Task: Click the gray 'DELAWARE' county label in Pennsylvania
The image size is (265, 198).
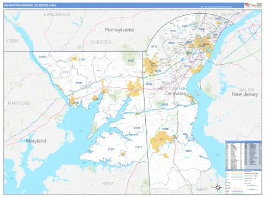Action: [230, 14]
